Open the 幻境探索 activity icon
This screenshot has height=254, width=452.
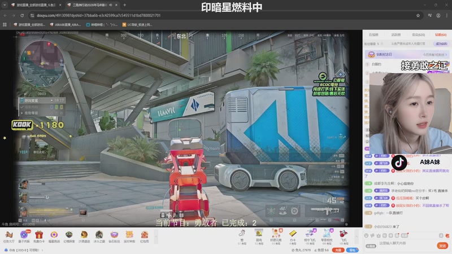69,237
